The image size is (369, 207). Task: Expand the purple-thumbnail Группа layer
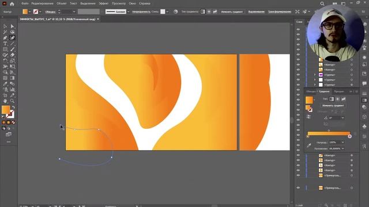pos(315,75)
